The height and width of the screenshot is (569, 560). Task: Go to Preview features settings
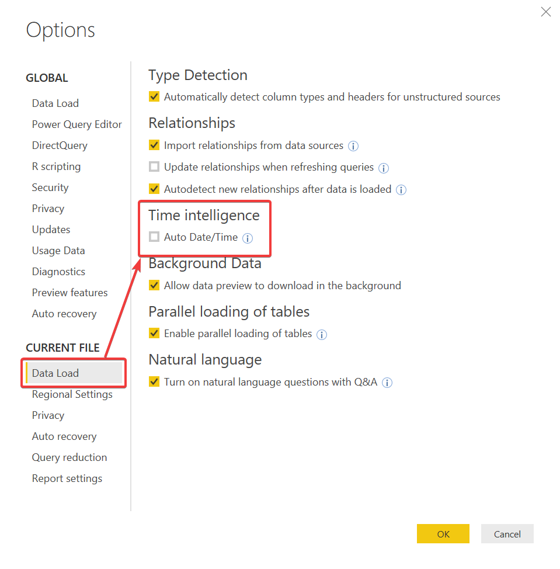click(x=69, y=292)
